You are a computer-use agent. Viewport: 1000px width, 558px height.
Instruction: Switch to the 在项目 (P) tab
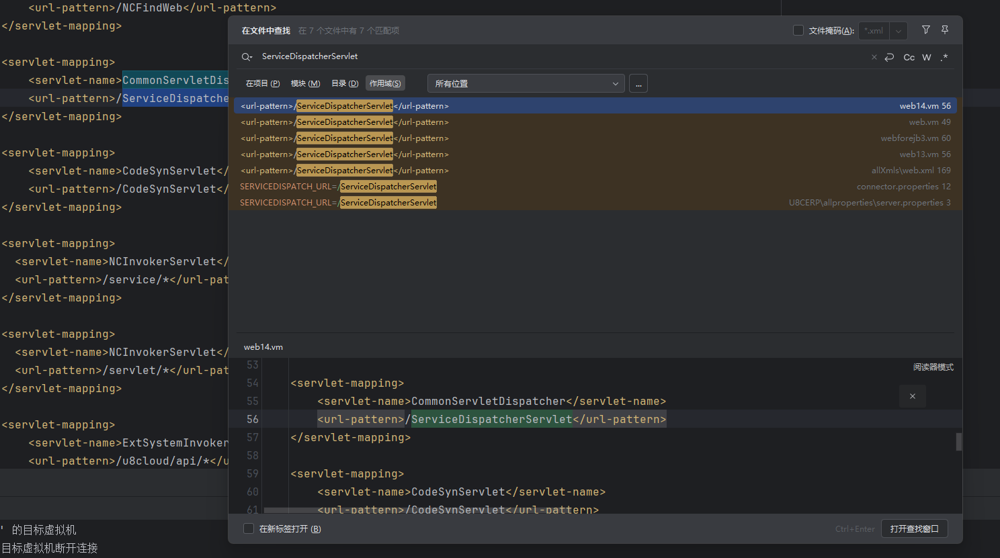pyautogui.click(x=263, y=83)
